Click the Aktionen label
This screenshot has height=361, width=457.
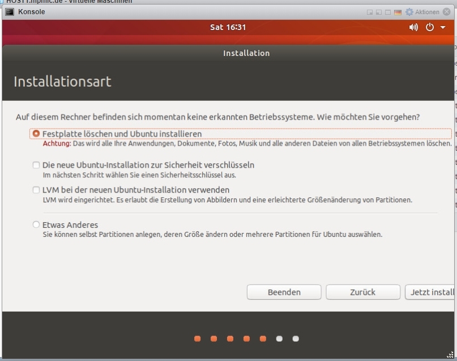click(427, 12)
